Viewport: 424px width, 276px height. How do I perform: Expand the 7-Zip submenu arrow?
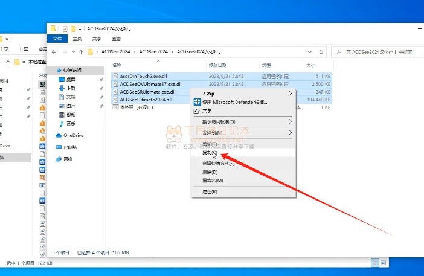[290, 94]
